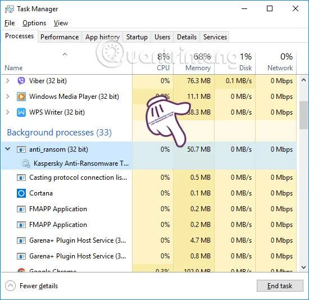Click the WPS Writer icon

tap(21, 112)
